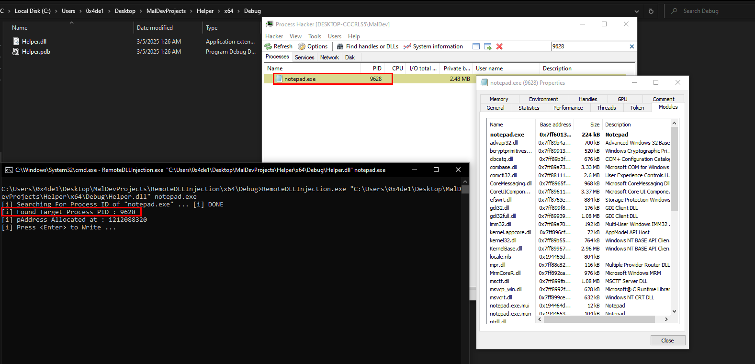This screenshot has width=755, height=364.
Task: Open Options from Process Hacker toolbar
Action: pos(313,46)
